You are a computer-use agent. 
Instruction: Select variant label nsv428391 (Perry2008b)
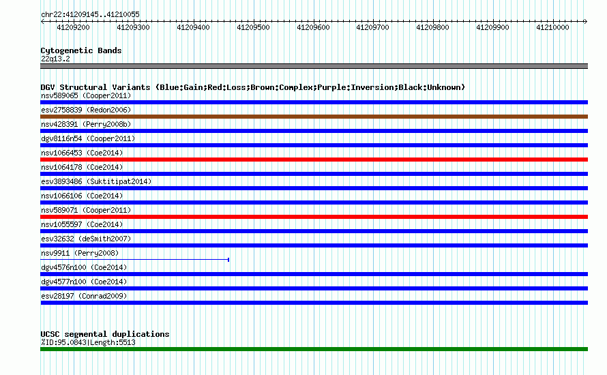point(86,124)
